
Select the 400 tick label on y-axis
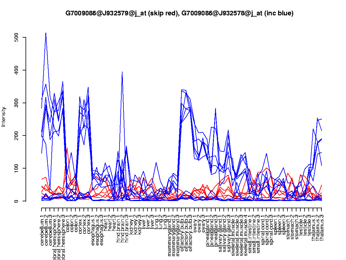point(16,70)
